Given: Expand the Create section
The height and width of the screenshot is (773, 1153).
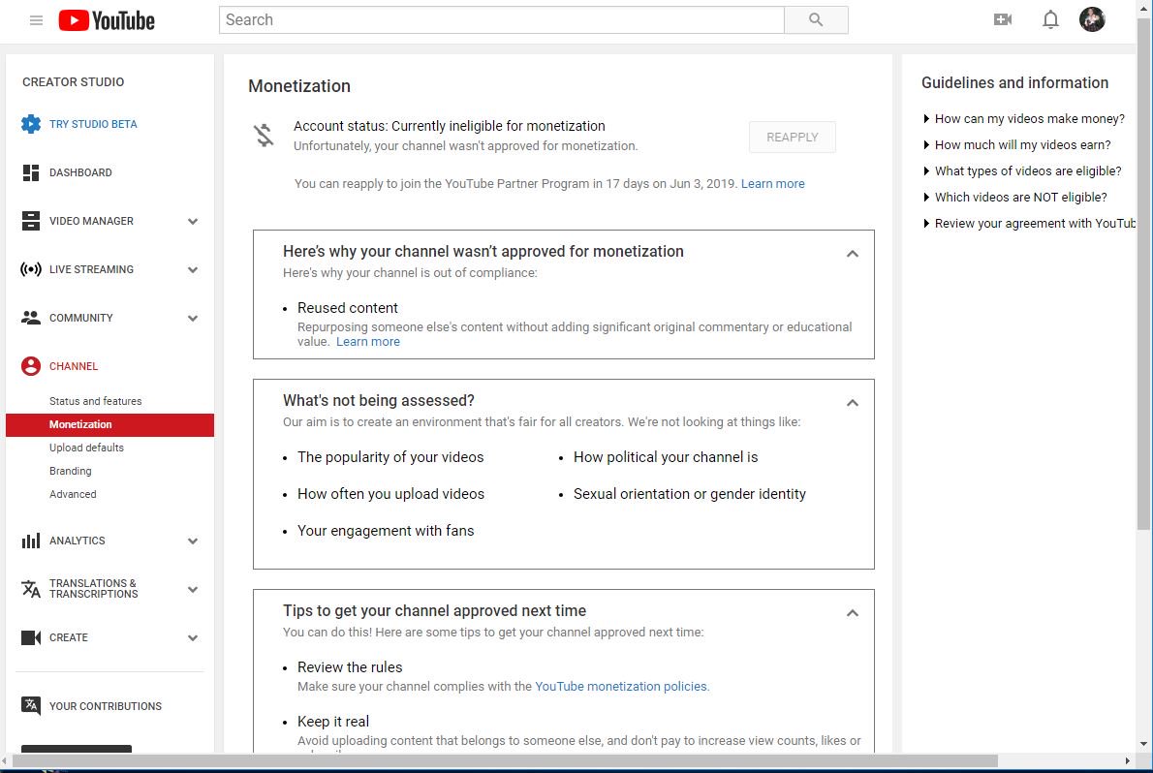Looking at the screenshot, I should coord(193,638).
